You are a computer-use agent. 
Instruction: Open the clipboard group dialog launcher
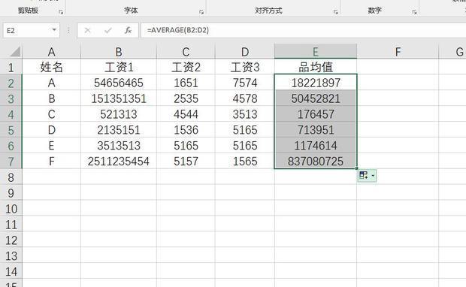coord(61,12)
